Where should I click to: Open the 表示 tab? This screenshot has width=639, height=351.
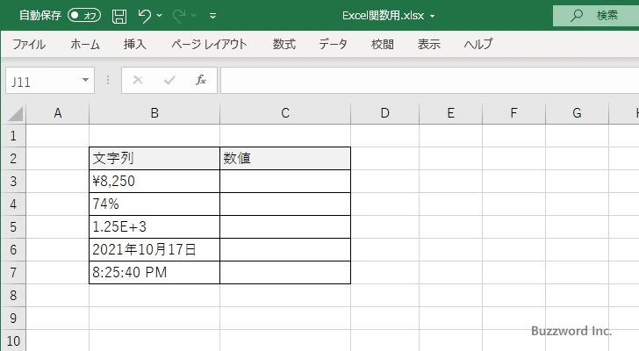click(428, 44)
